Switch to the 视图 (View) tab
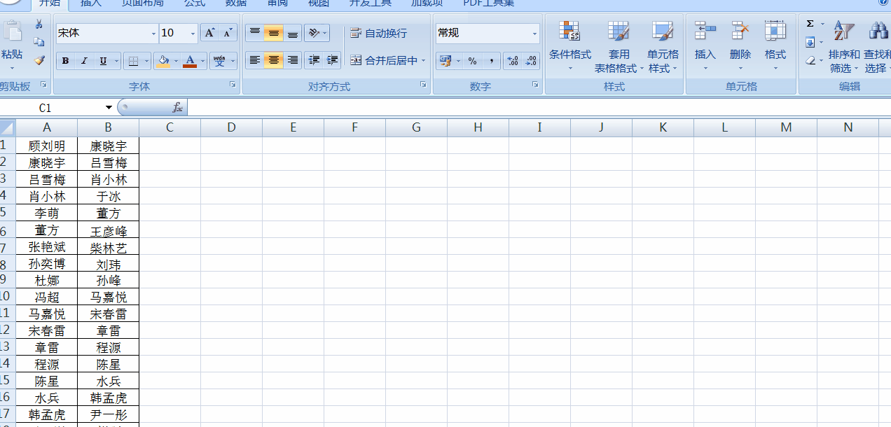This screenshot has width=891, height=427. coord(319,3)
